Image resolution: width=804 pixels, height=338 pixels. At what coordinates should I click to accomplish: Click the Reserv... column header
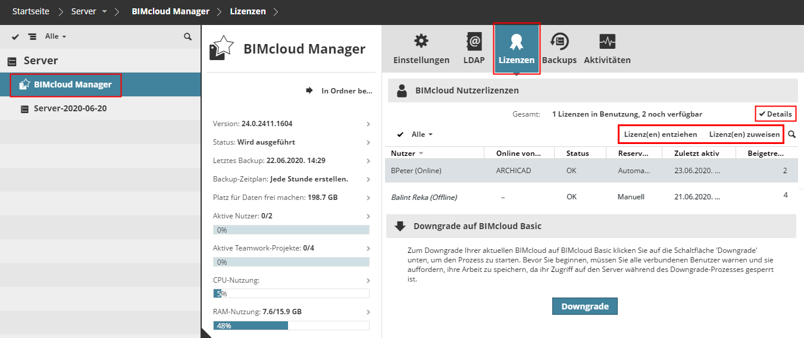click(634, 154)
